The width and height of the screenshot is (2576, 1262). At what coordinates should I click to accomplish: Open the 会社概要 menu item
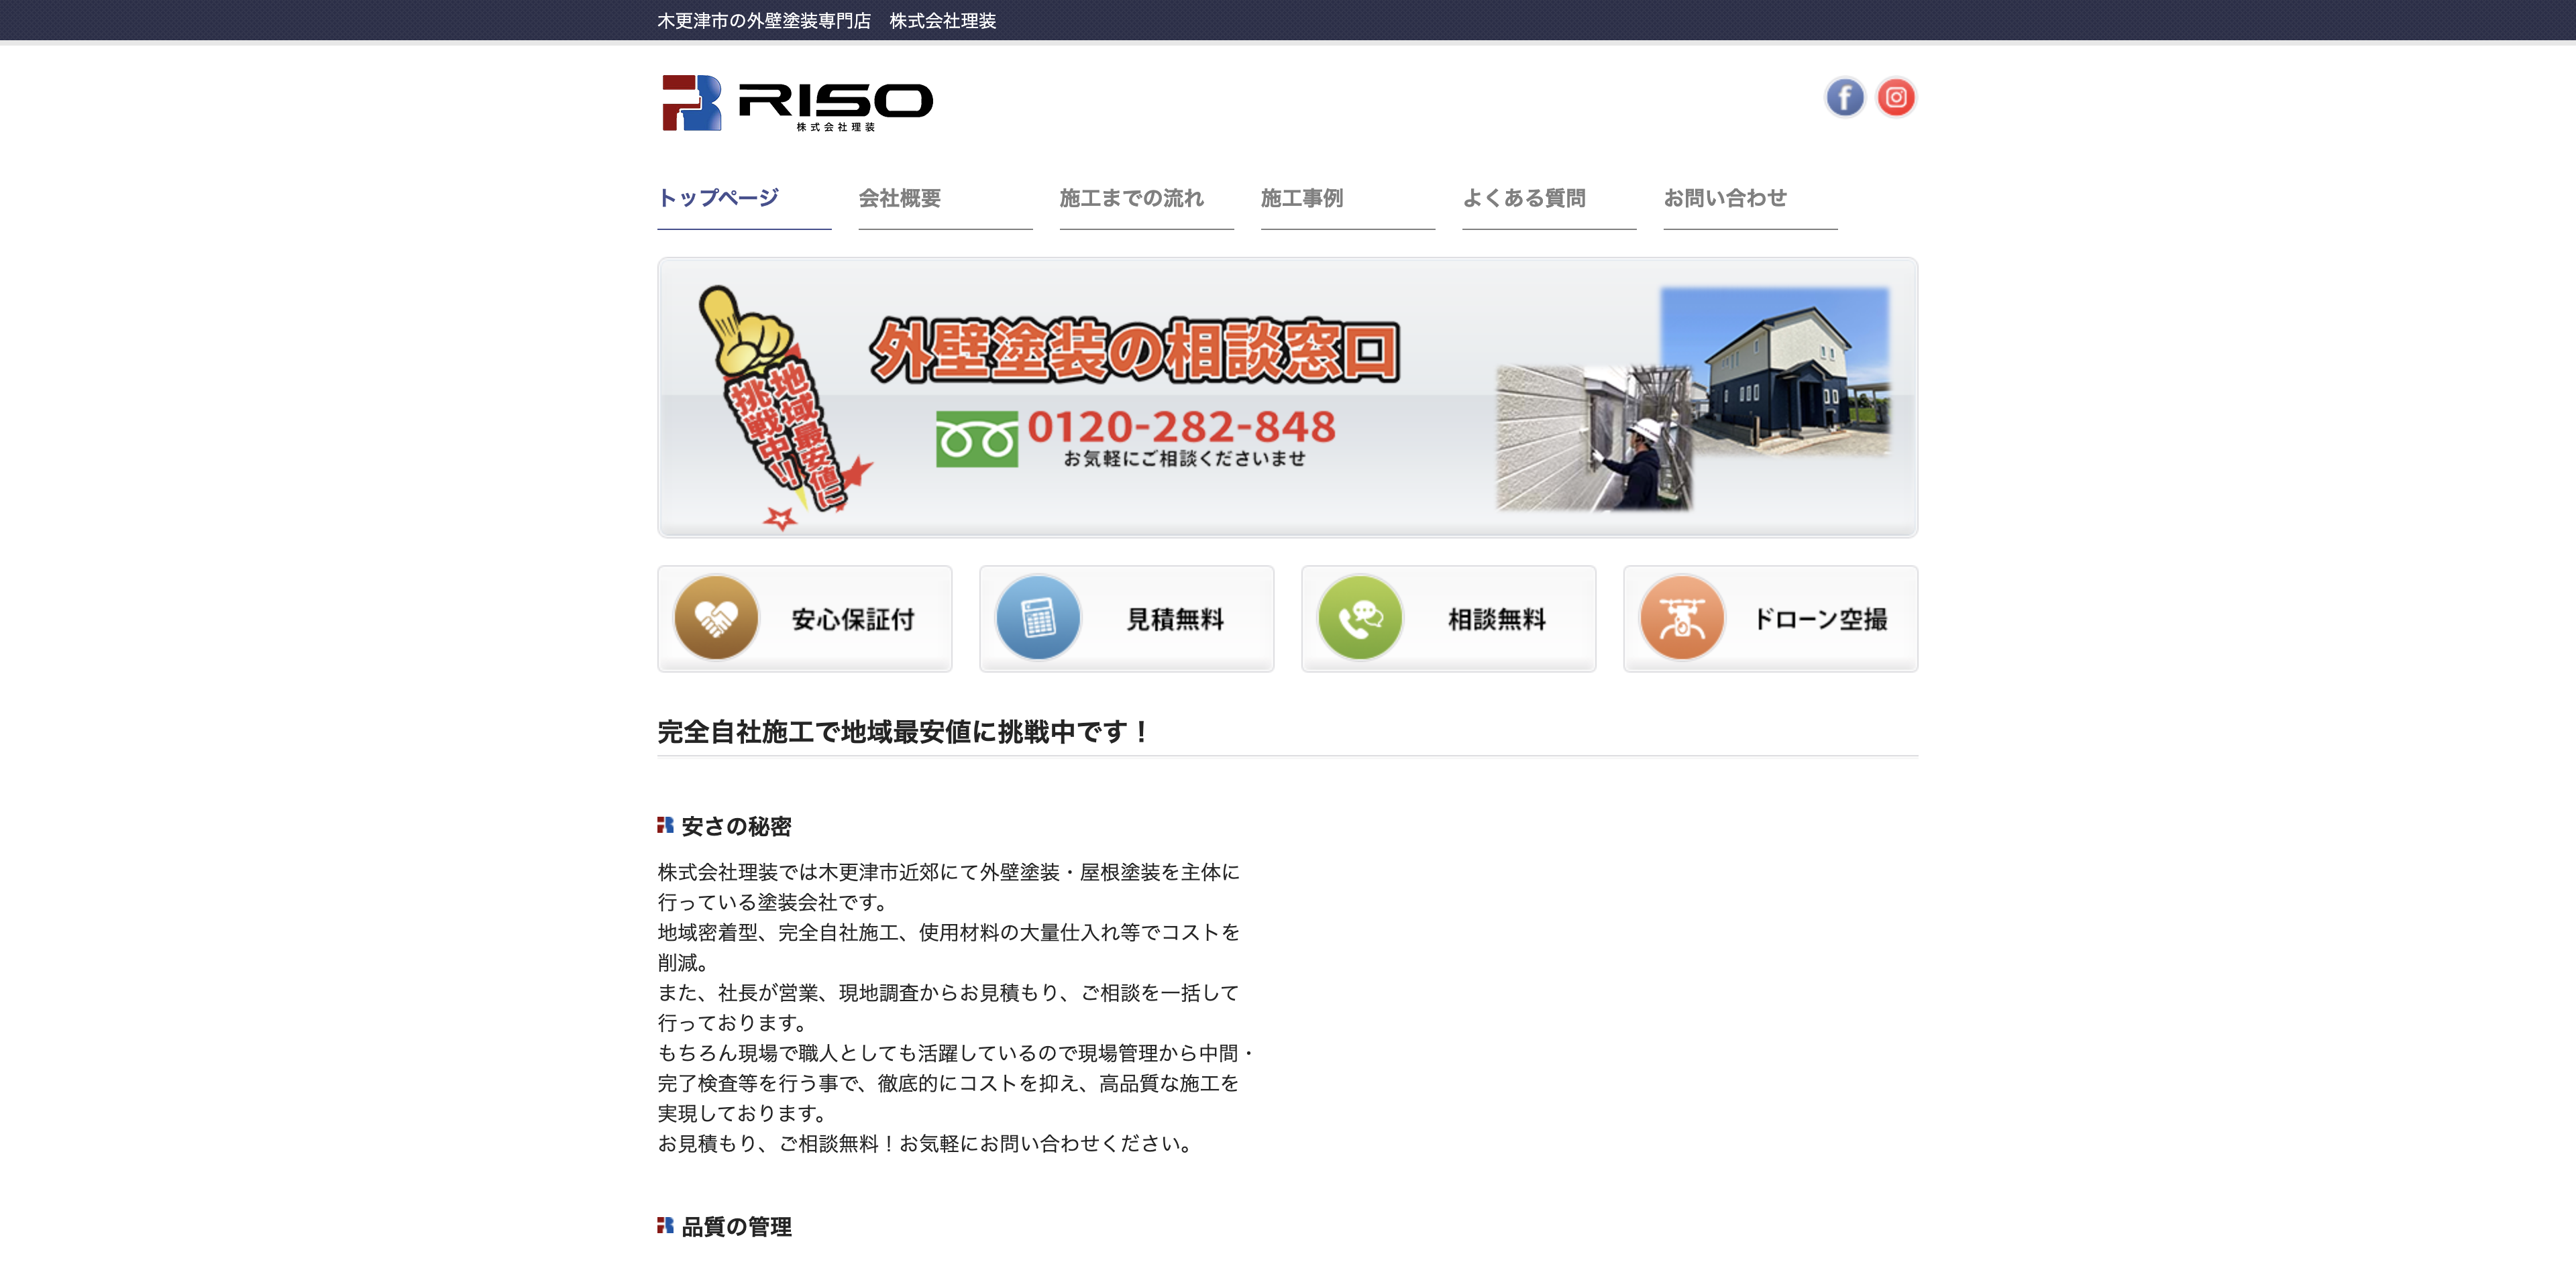(945, 200)
